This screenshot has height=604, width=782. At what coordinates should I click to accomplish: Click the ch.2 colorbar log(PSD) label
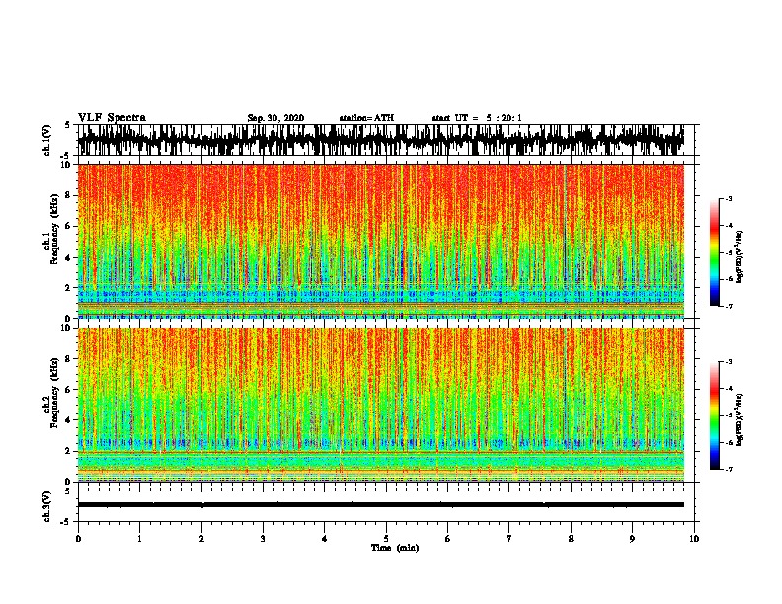click(740, 419)
